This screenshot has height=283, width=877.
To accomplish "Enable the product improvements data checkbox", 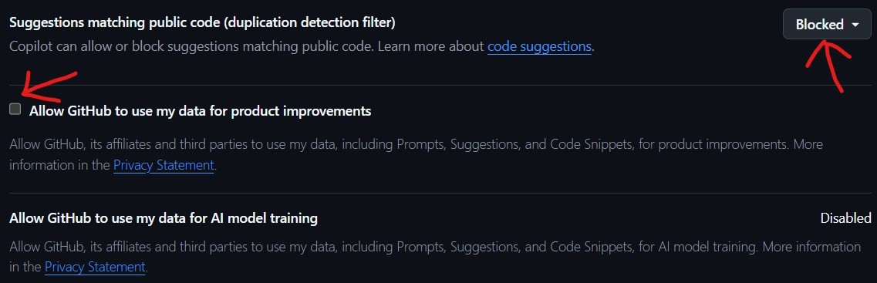I will 15,109.
